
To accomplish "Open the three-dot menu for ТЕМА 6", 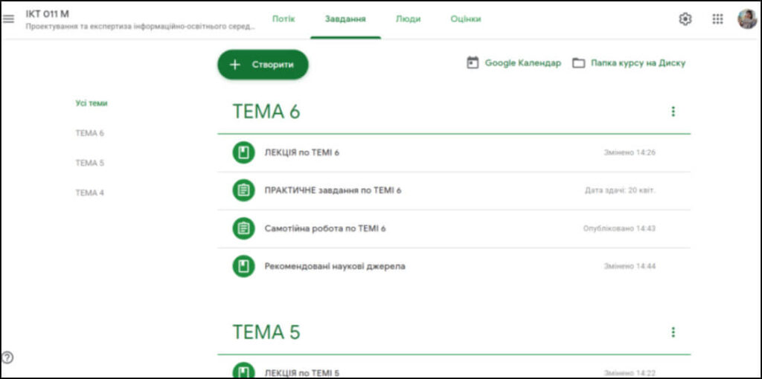I will [673, 111].
